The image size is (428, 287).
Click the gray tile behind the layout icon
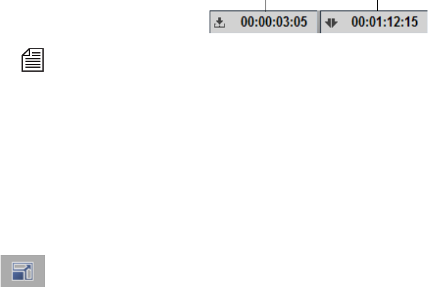coord(23,271)
